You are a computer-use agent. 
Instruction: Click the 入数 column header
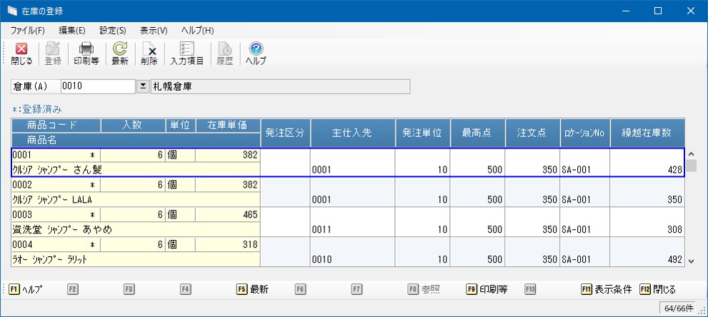[x=133, y=126]
